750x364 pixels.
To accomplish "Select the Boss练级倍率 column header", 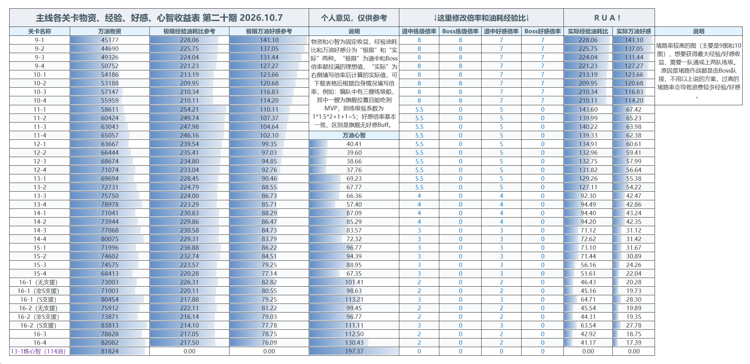I will pyautogui.click(x=460, y=31).
